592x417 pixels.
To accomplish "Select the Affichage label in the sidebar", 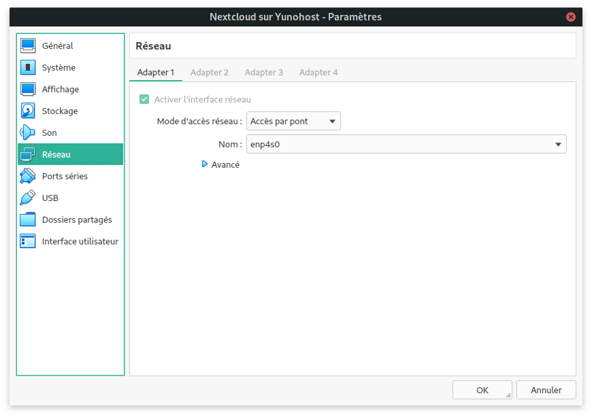I will 61,89.
